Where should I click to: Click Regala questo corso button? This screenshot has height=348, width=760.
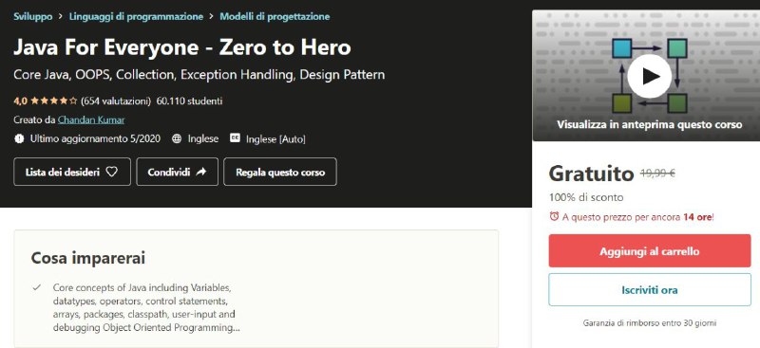click(x=280, y=172)
